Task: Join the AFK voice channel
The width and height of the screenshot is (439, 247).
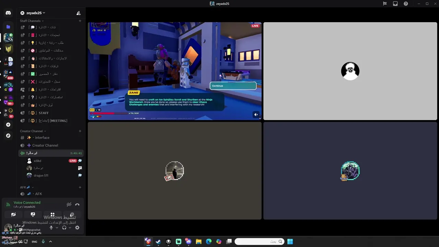Action: coord(51,194)
